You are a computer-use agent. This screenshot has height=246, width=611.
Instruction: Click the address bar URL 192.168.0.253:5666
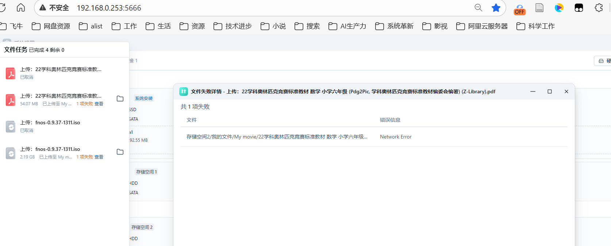[x=109, y=8]
